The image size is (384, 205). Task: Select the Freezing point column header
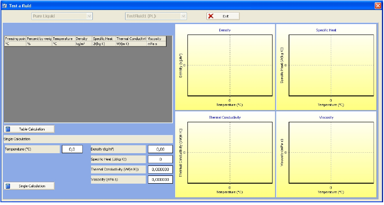[x=15, y=39]
